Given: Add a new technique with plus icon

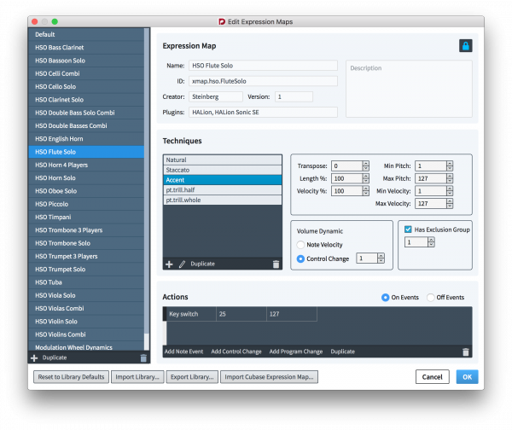Looking at the screenshot, I should 169,264.
